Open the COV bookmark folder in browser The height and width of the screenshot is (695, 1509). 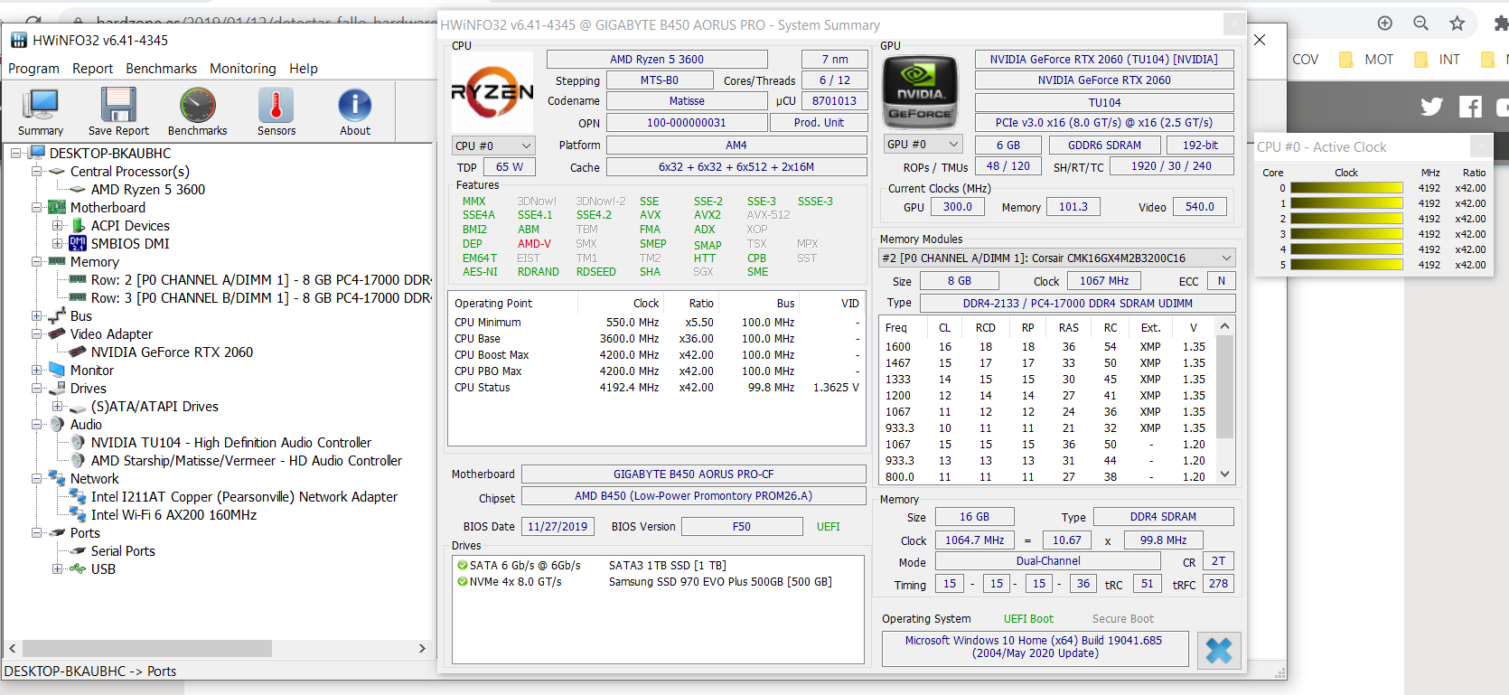tap(1303, 60)
